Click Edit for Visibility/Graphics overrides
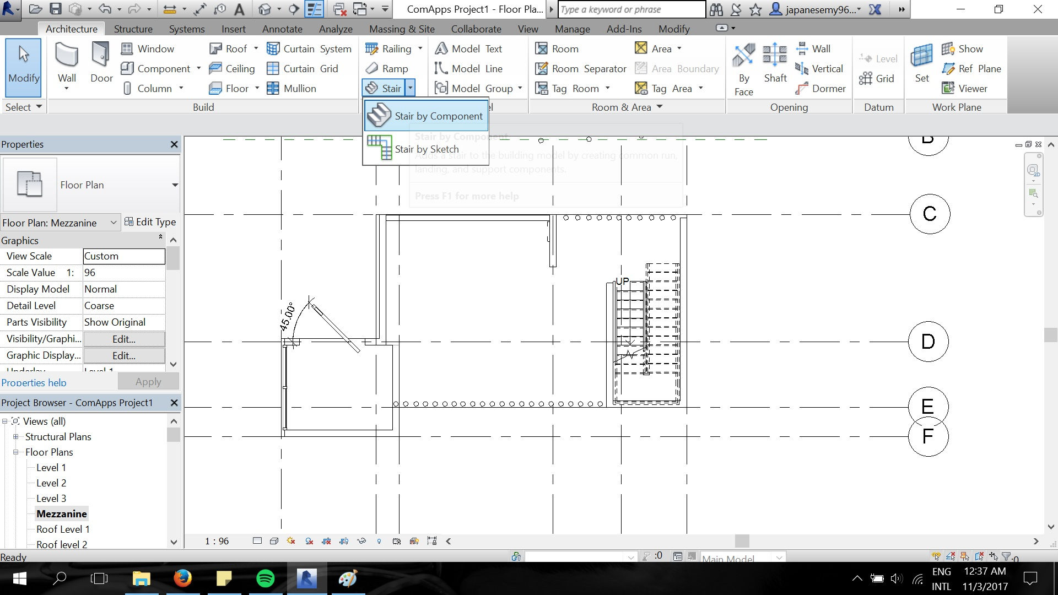Image resolution: width=1058 pixels, height=595 pixels. click(x=124, y=339)
